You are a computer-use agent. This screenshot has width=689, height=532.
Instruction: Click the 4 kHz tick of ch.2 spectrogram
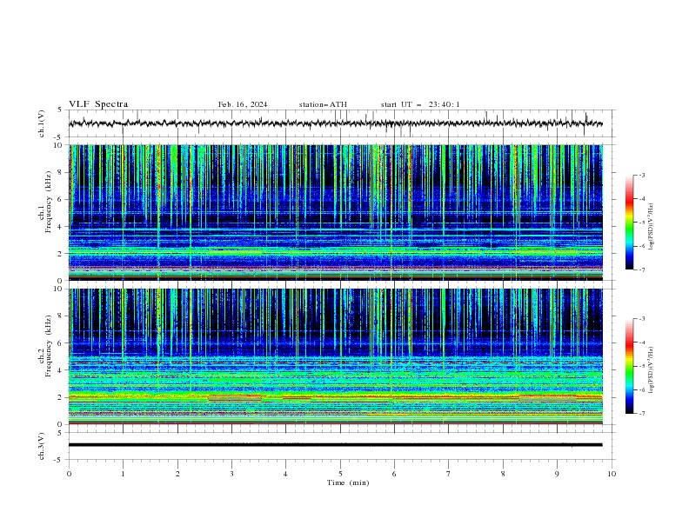60,370
